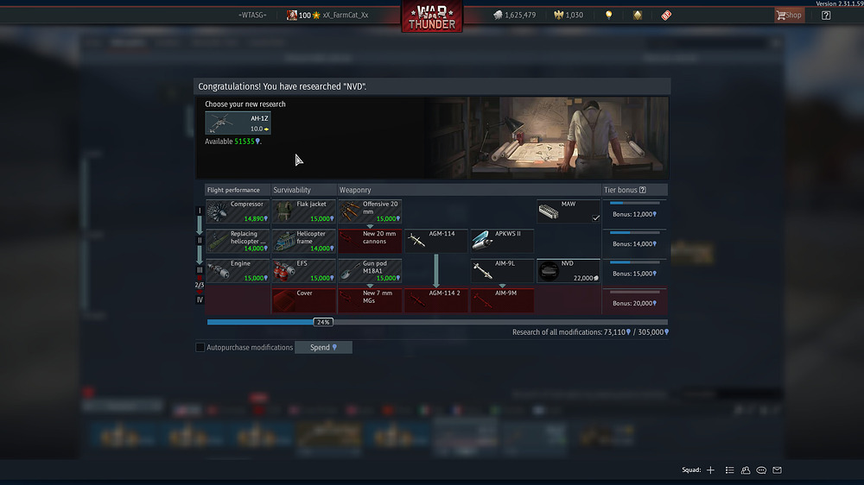The width and height of the screenshot is (864, 485).
Task: Open the chat bubble icon
Action: pos(761,470)
